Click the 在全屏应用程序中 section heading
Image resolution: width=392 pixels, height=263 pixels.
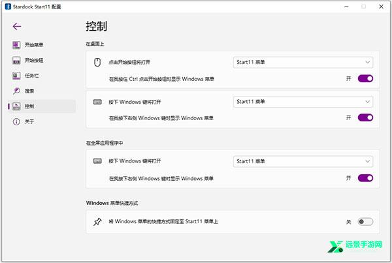click(105, 143)
